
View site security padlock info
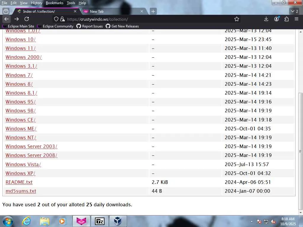click(62, 19)
